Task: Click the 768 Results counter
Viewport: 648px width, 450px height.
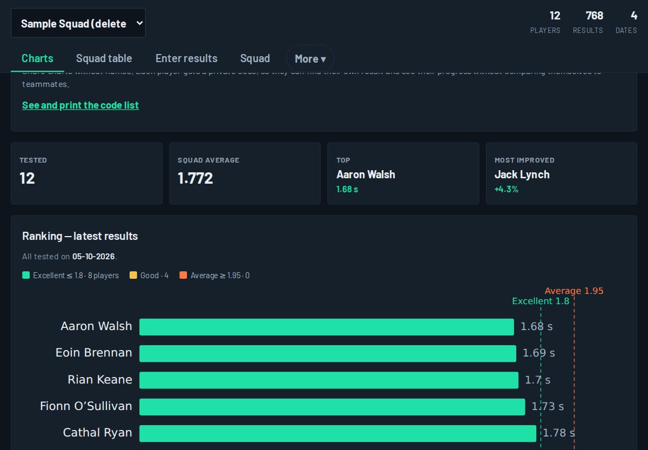Action: (x=588, y=22)
